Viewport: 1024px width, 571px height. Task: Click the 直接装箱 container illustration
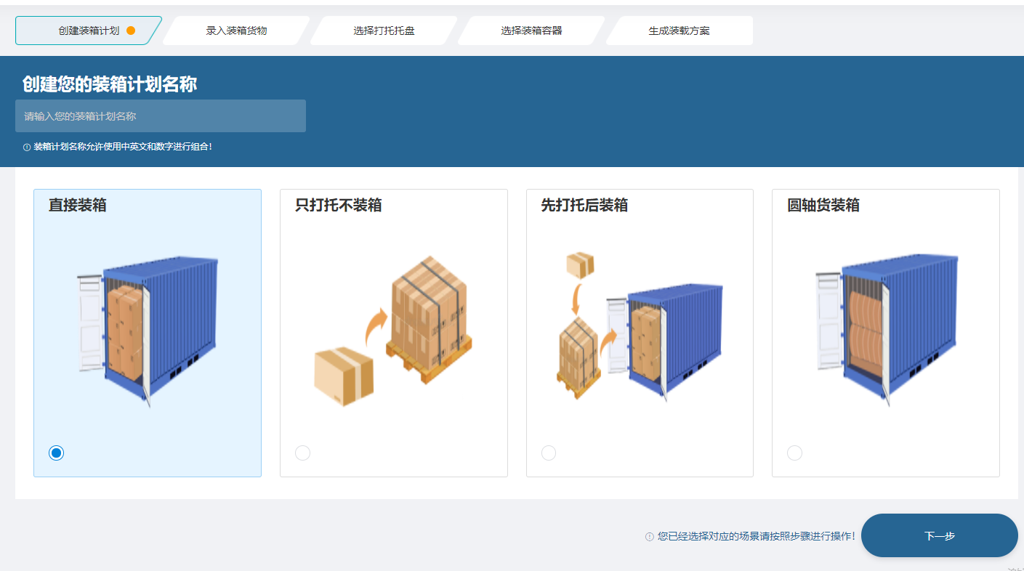pyautogui.click(x=148, y=331)
